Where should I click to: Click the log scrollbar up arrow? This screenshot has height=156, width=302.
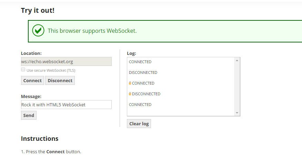[237, 60]
